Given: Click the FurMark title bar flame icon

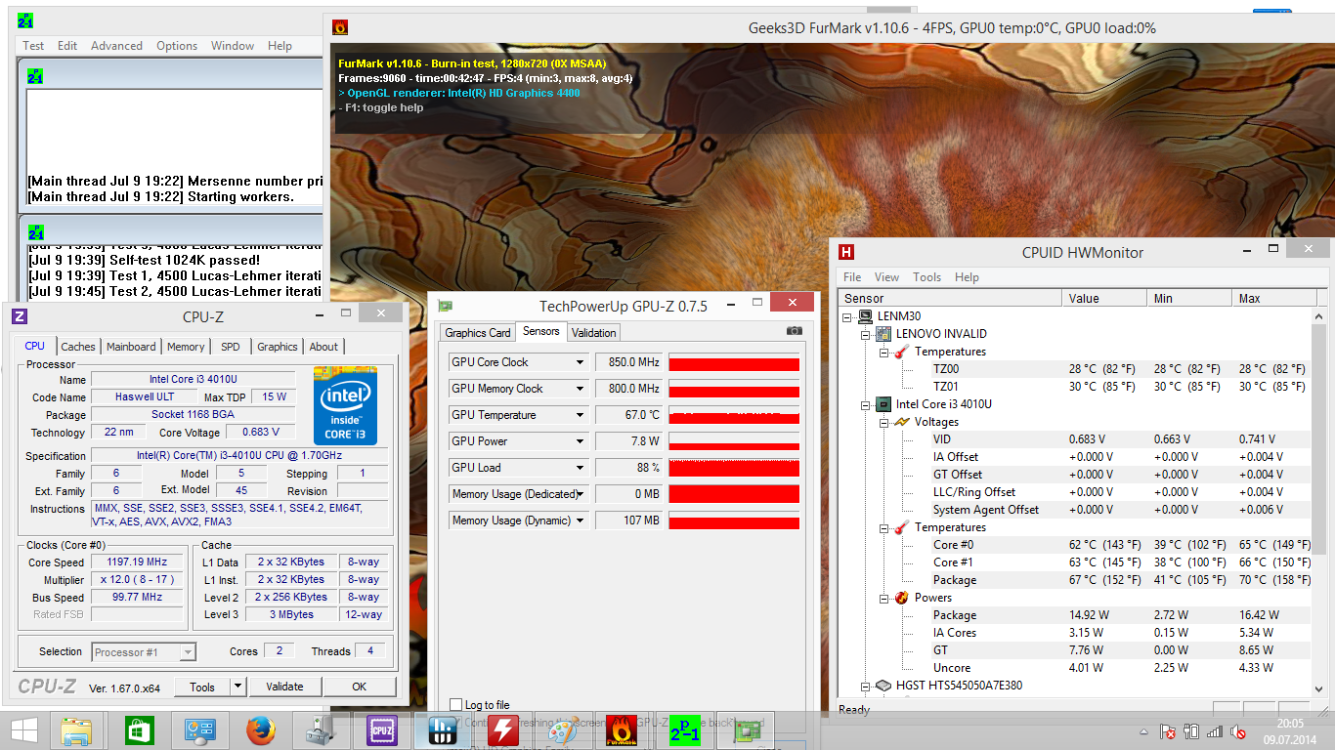Looking at the screenshot, I should [x=340, y=27].
